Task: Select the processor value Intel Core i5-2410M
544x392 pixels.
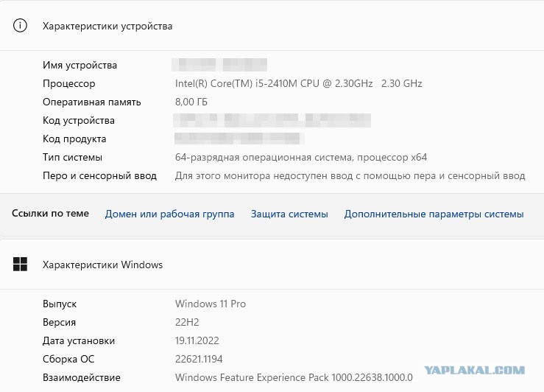Action: click(x=299, y=84)
